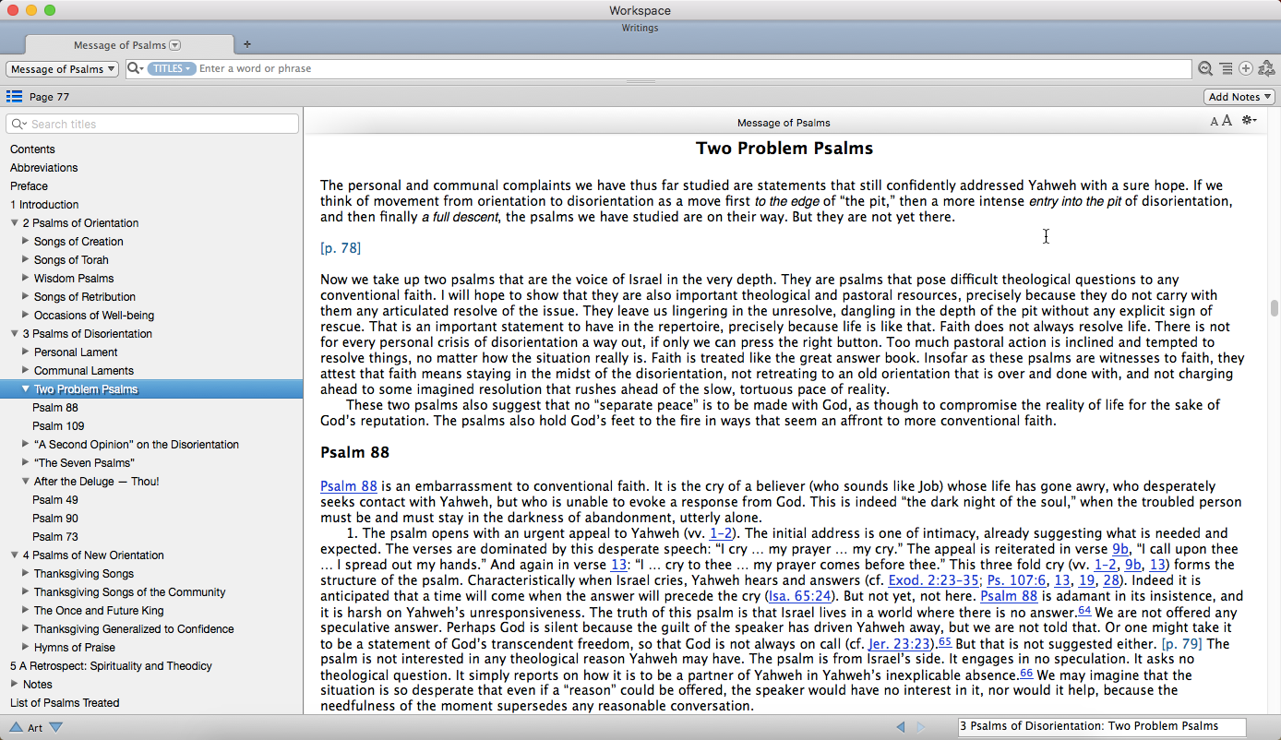
Task: Collapse the 2 Psalms of Orientation section
Action: pos(15,222)
